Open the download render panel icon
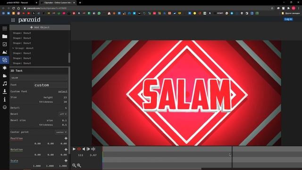 pos(5,91)
